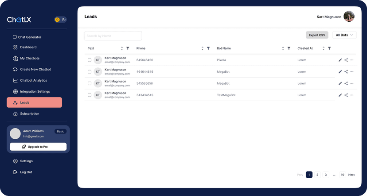367x196 pixels.
Task: Click the share icon for phone 545565656
Action: [x=346, y=83]
